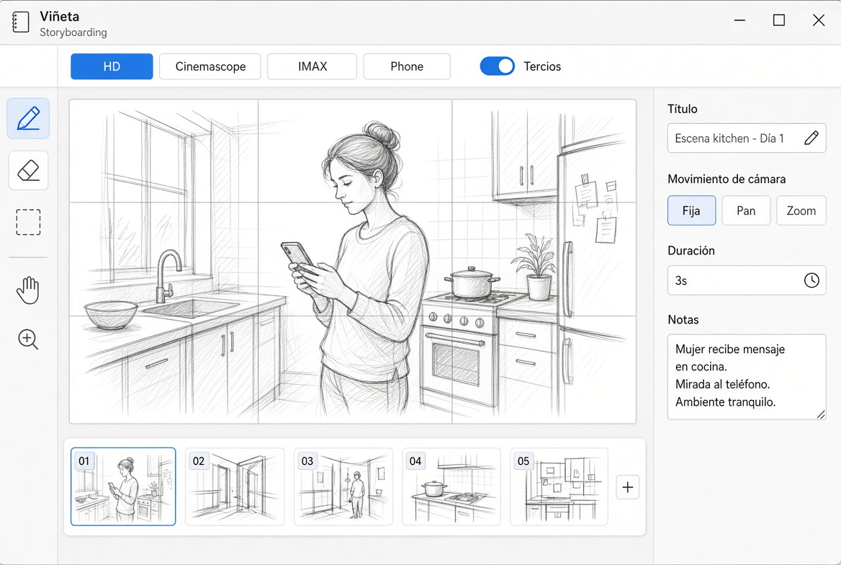Viewport: 841px width, 565px height.
Task: Select the Pencil drawing tool
Action: (x=28, y=119)
